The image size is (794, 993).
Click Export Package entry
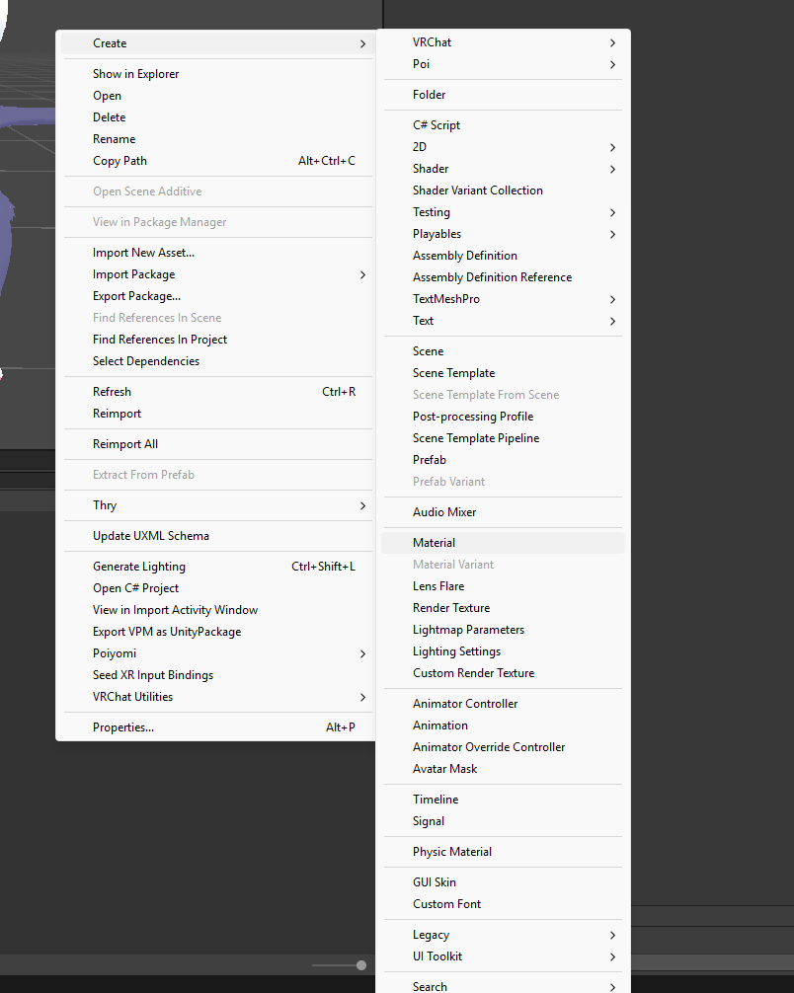point(136,296)
